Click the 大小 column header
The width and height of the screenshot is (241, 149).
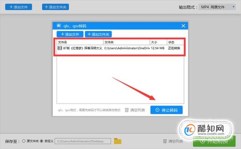(x=158, y=42)
